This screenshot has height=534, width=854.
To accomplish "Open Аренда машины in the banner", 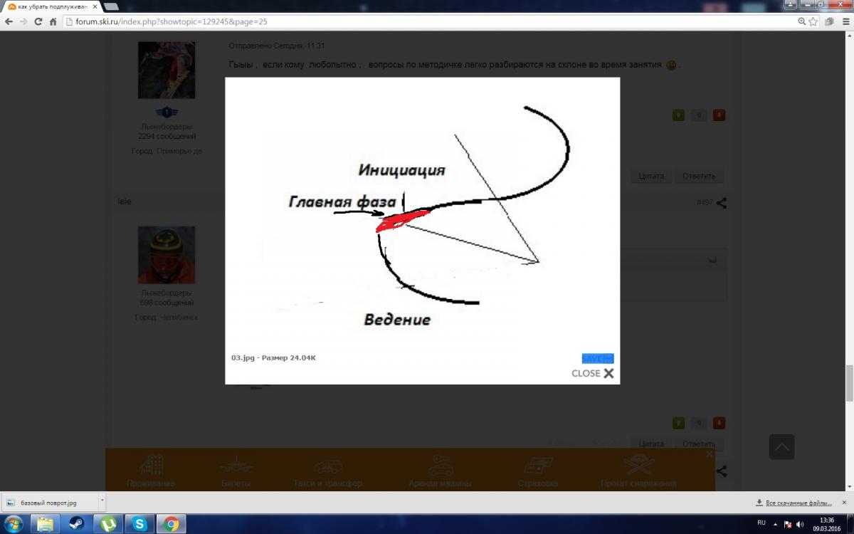I will [x=440, y=471].
